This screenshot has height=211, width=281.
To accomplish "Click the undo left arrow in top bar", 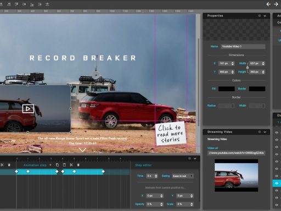I will 268,4.
